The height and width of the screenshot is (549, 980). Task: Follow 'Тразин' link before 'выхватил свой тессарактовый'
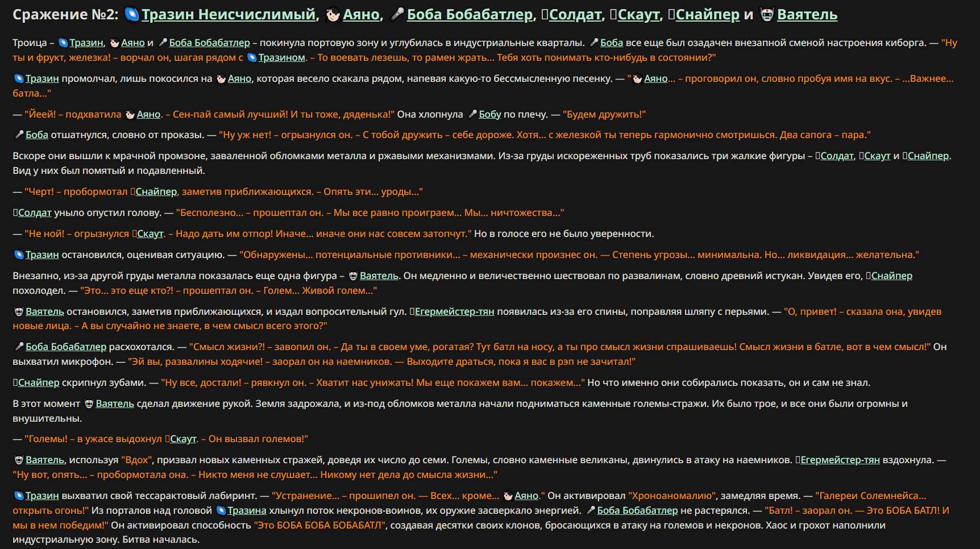click(x=42, y=496)
